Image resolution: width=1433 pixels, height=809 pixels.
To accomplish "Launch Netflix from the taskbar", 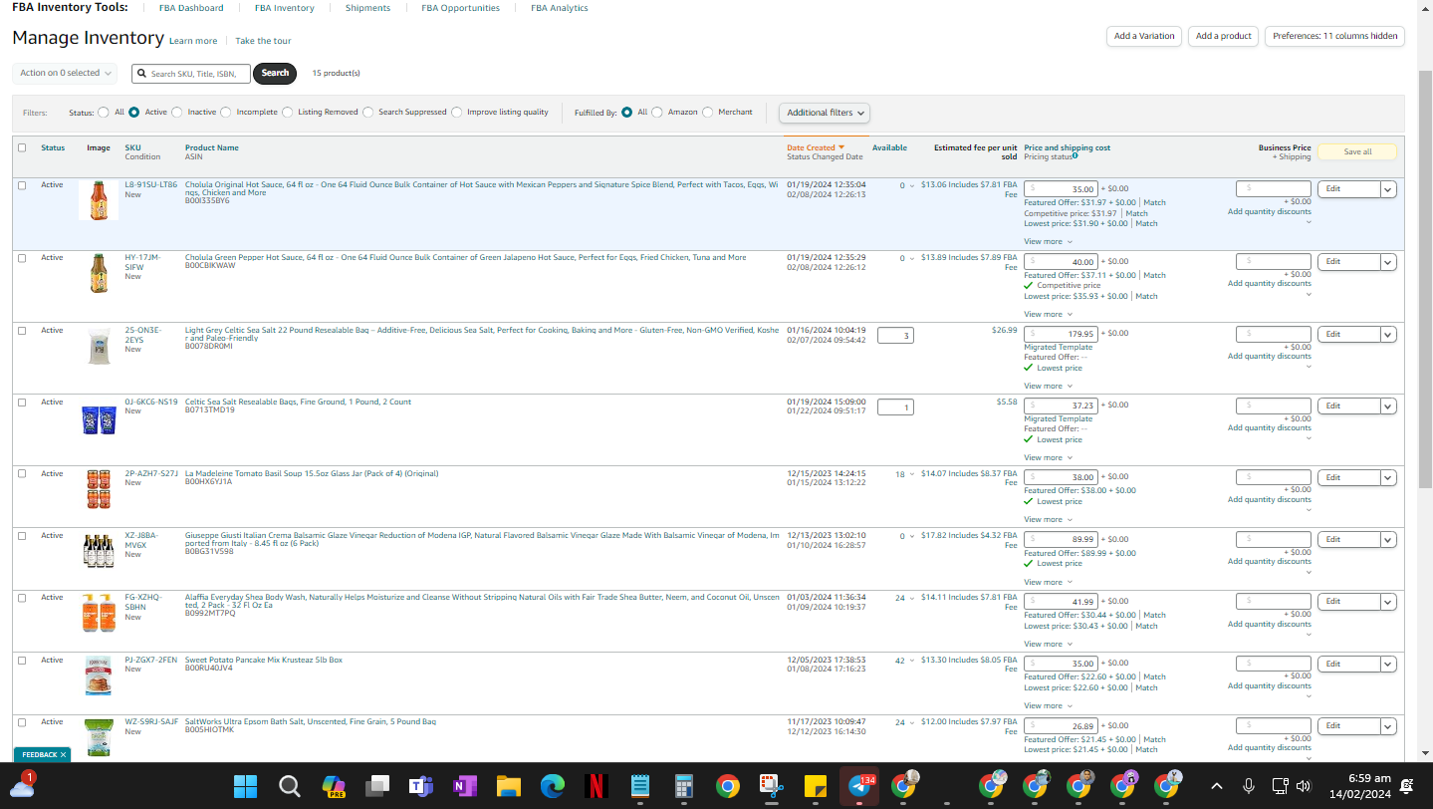I will coord(596,787).
